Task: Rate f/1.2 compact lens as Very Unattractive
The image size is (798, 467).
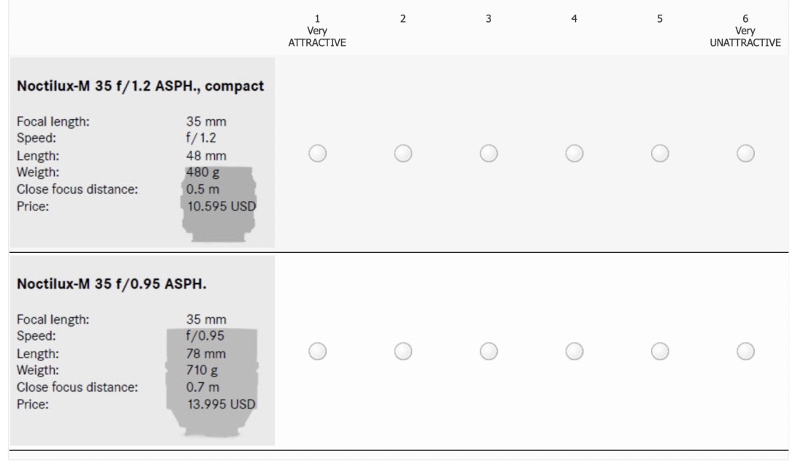Action: pyautogui.click(x=745, y=153)
